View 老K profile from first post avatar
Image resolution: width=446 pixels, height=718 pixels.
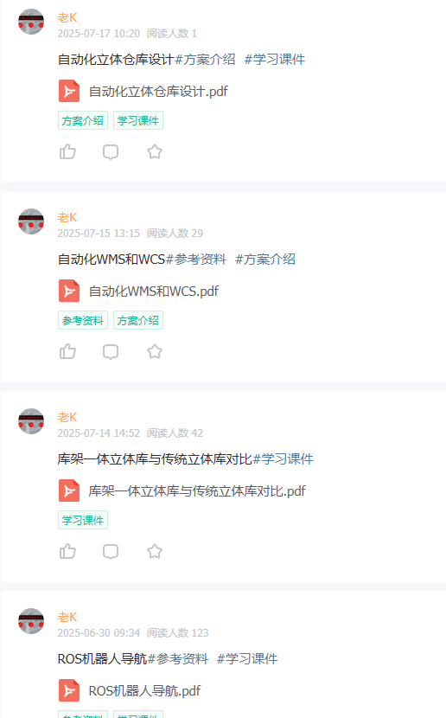[31, 22]
